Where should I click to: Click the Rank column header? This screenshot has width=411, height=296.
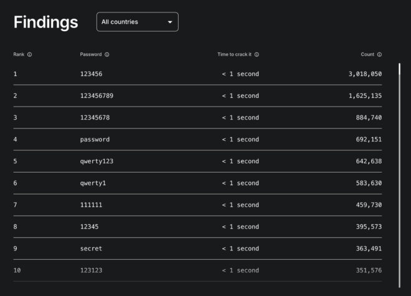19,55
